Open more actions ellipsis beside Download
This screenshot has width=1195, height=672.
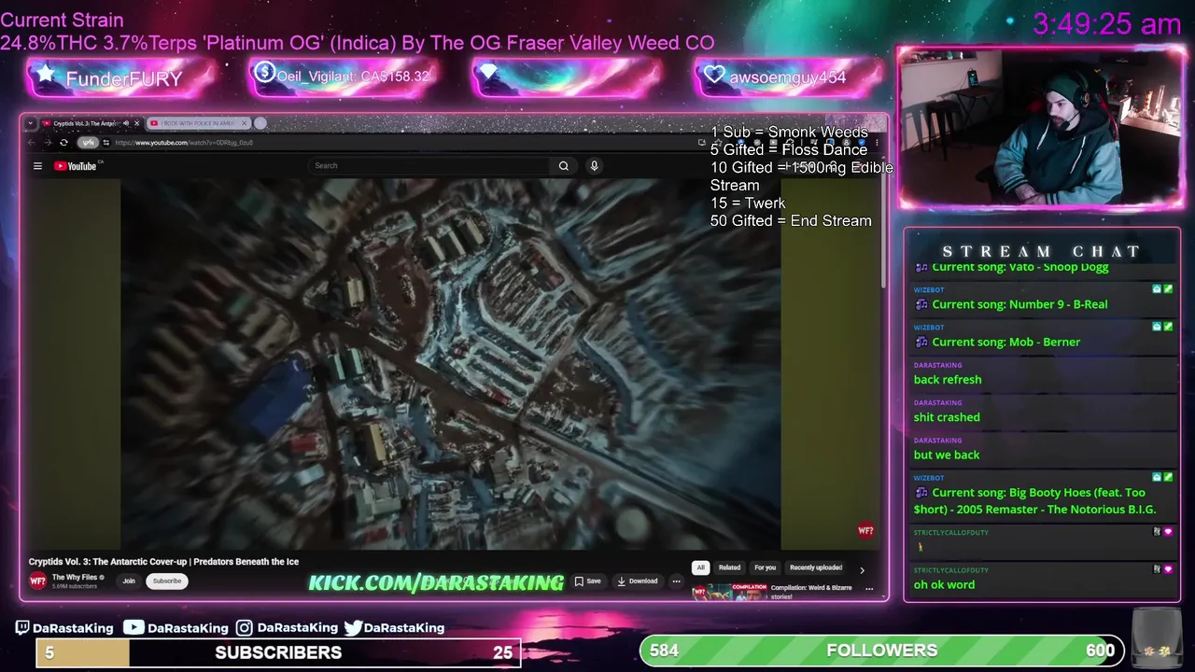(x=676, y=581)
